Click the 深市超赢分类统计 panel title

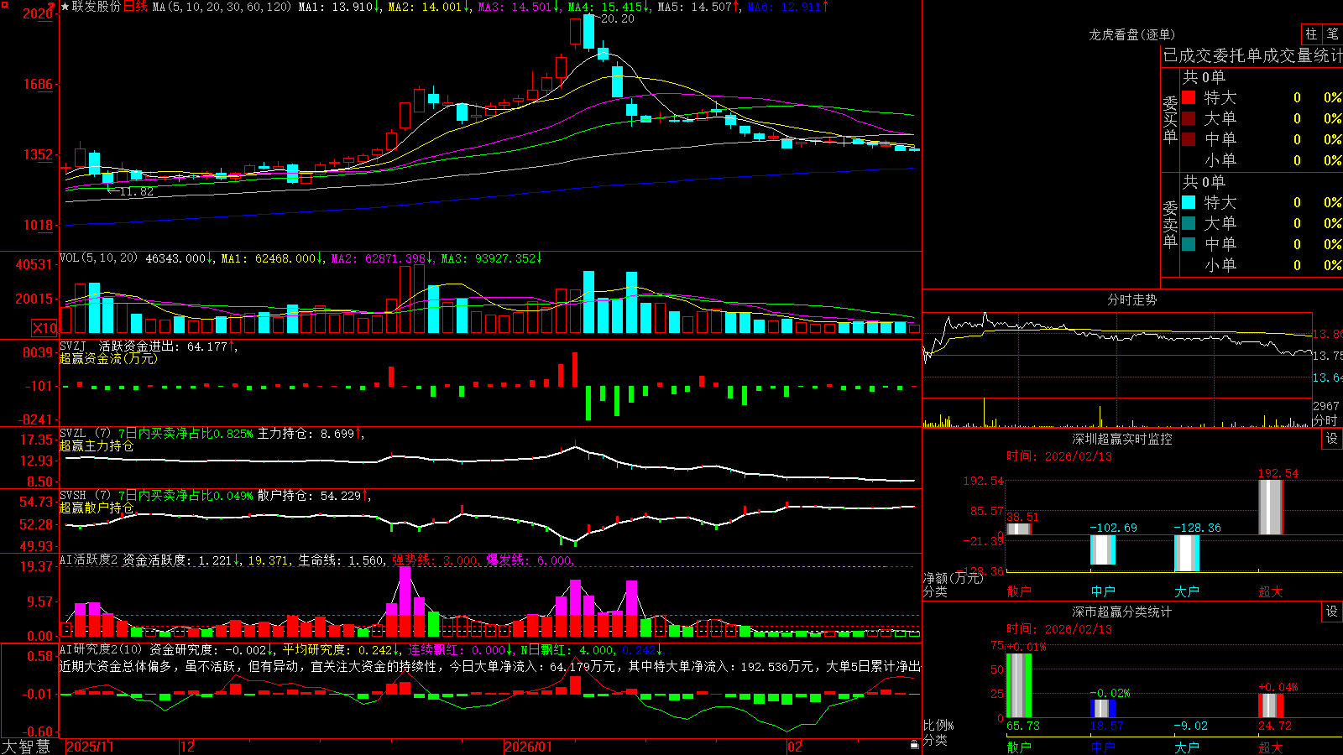click(x=1121, y=612)
